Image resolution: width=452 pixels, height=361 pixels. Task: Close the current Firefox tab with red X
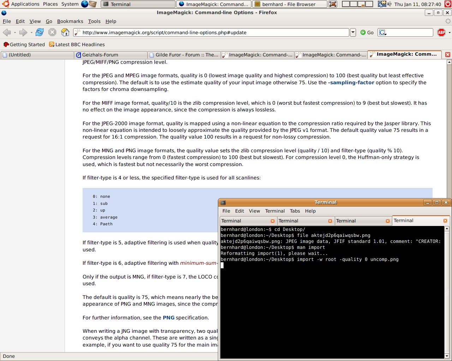[x=447, y=55]
